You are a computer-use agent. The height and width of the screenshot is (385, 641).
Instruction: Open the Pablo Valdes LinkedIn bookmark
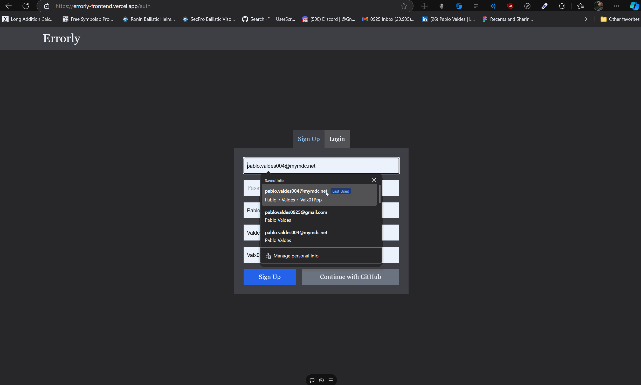(449, 19)
